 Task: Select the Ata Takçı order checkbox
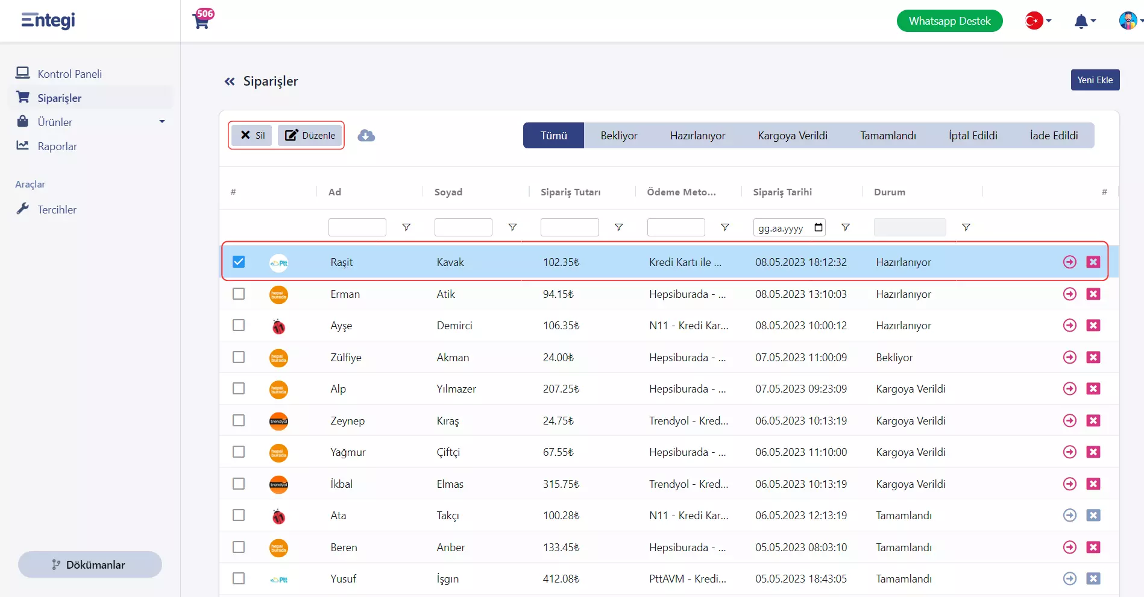click(239, 515)
